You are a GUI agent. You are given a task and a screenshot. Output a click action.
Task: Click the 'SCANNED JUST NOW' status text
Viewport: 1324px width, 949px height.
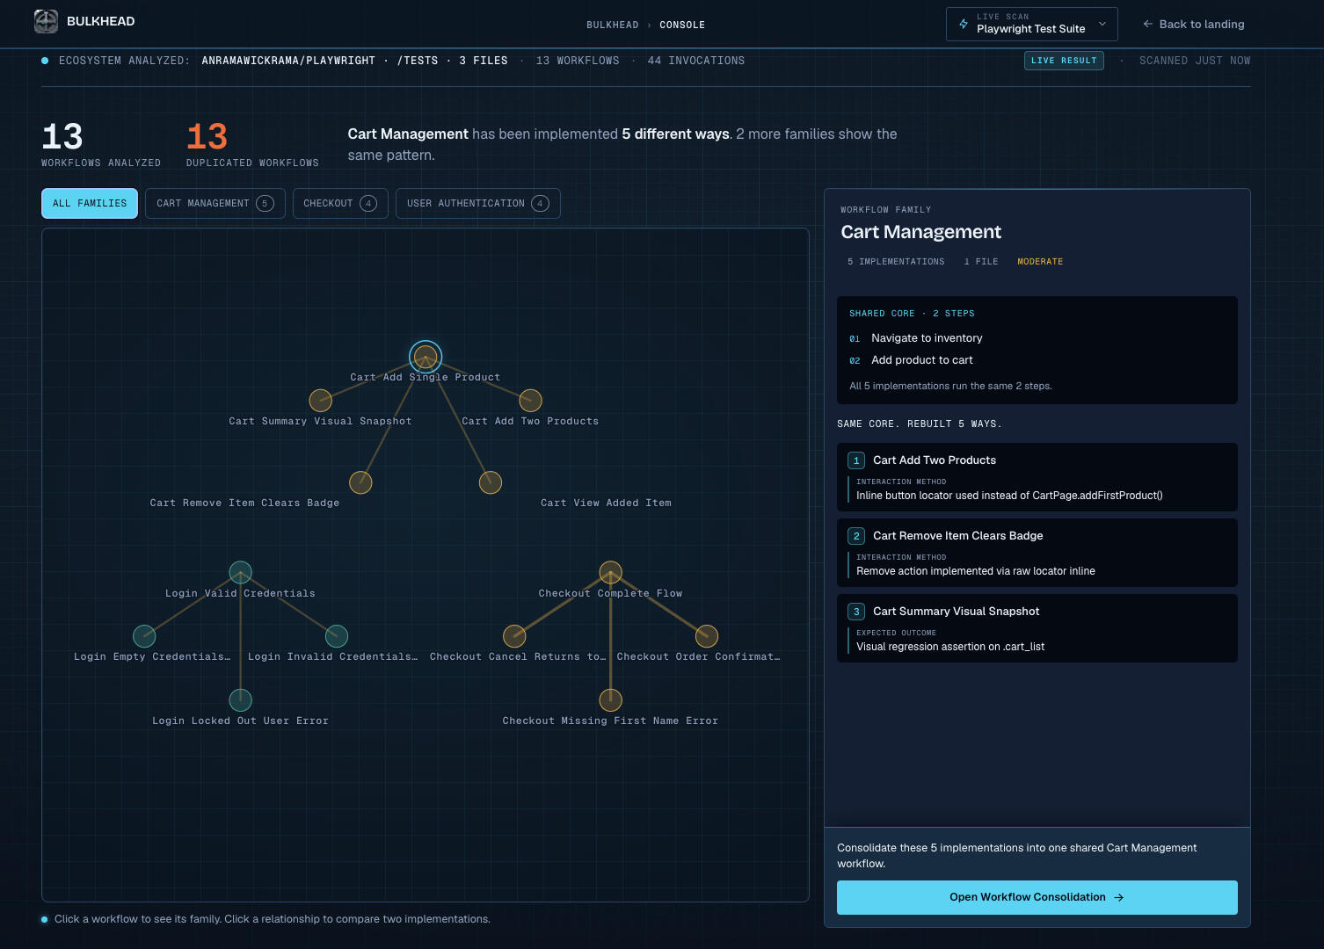1195,61
